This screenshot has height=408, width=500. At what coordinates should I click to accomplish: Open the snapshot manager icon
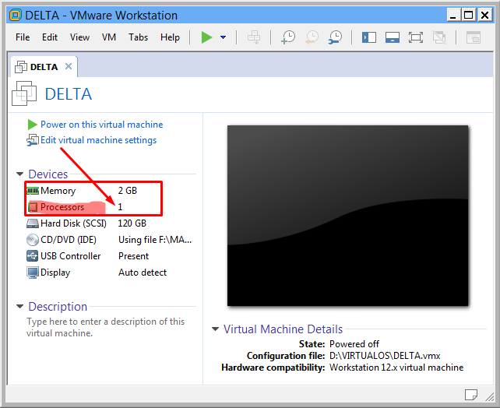click(x=335, y=37)
